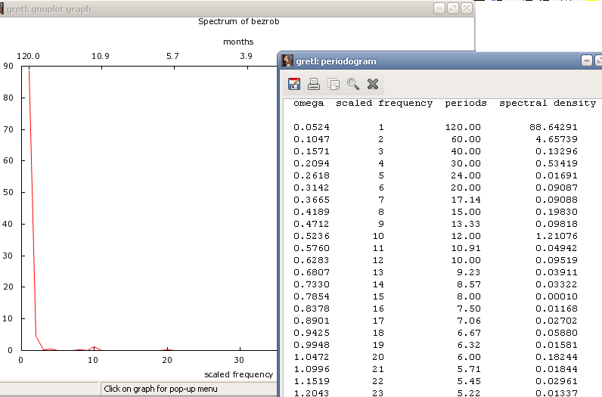
Task: Select spectral density value 0.13296
Action: 557,151
